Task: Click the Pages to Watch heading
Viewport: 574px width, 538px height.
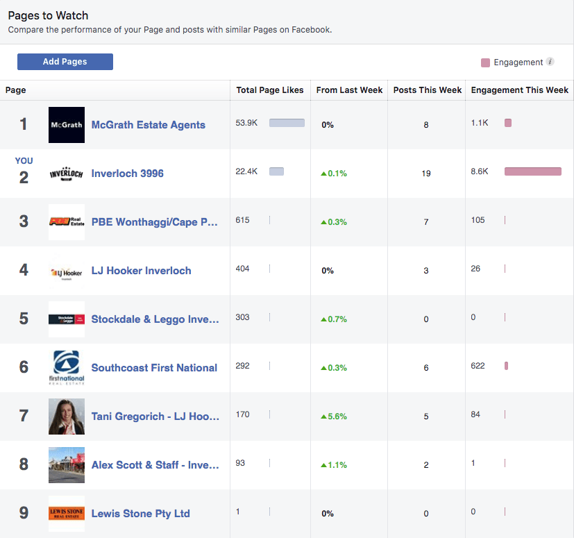Action: click(x=48, y=15)
